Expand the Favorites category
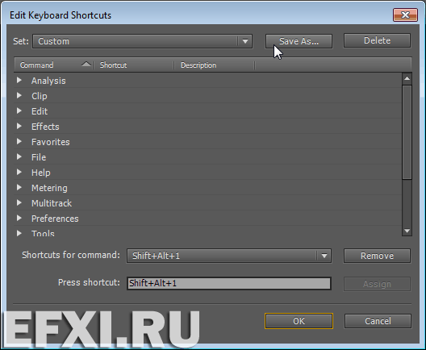 click(x=19, y=141)
